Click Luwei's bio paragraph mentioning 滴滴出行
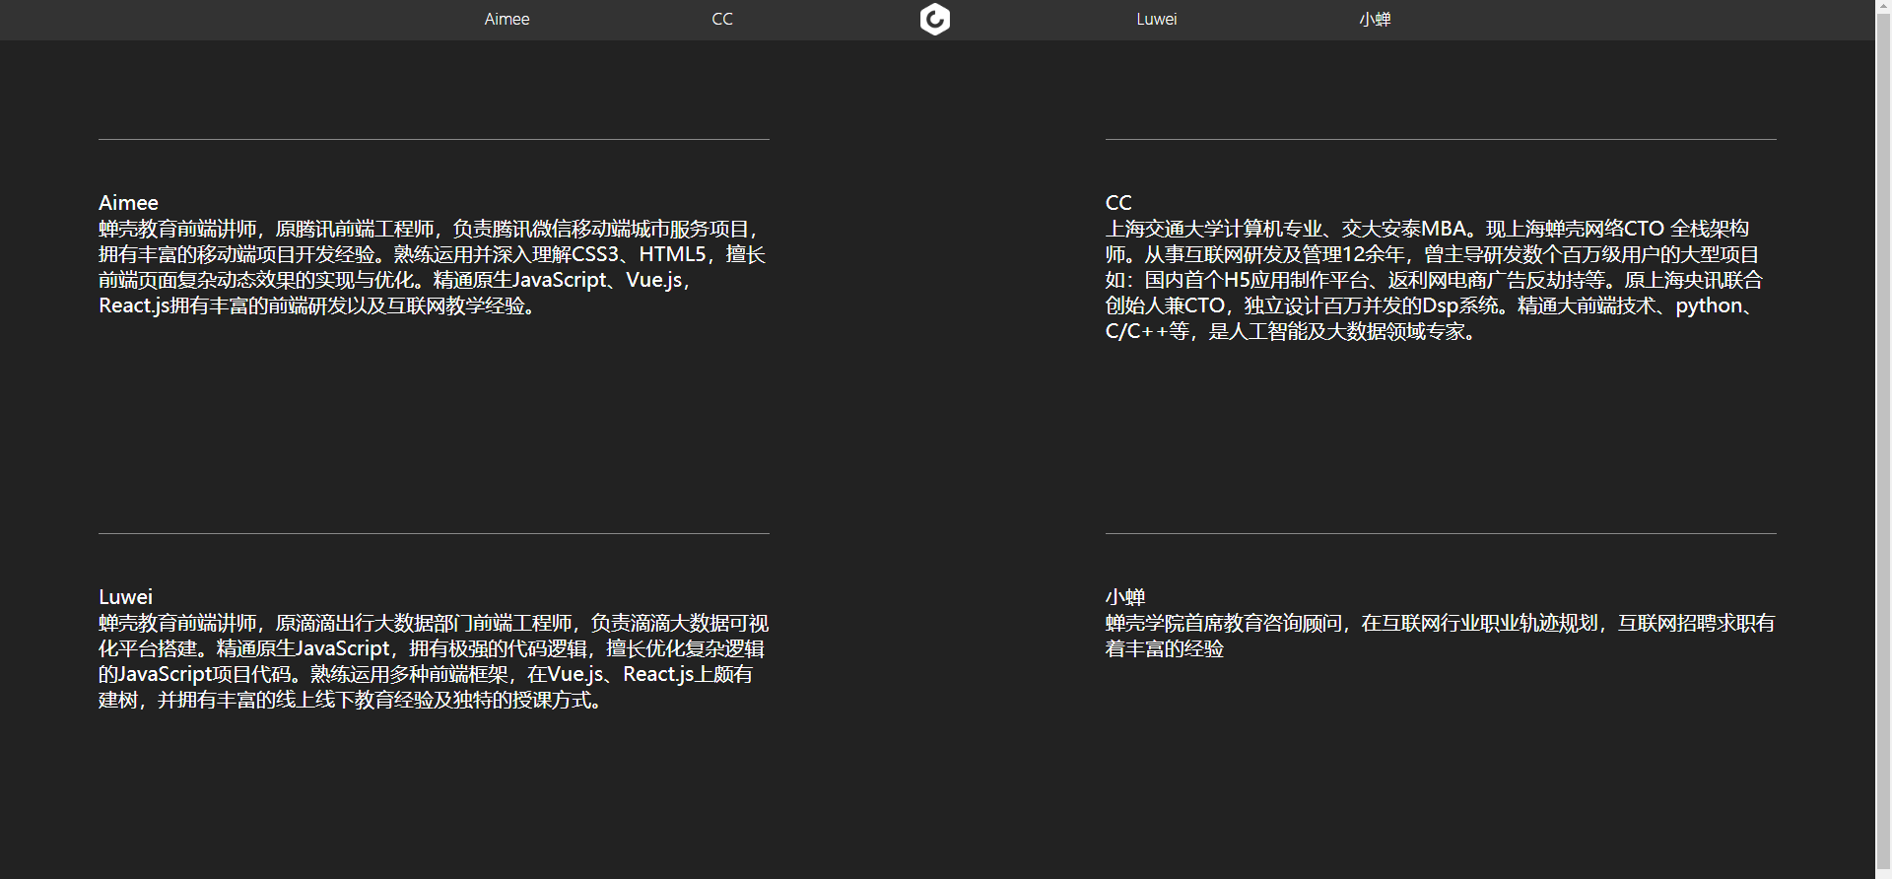This screenshot has height=879, width=1892. coord(432,661)
